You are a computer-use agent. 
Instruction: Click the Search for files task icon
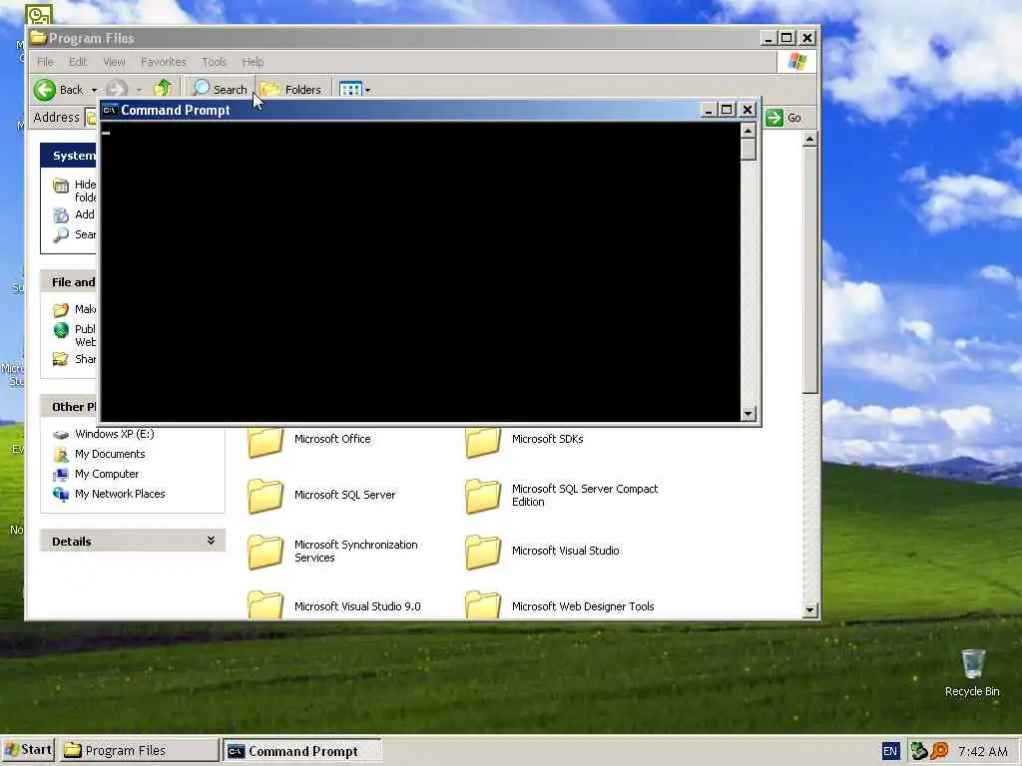[x=61, y=235]
